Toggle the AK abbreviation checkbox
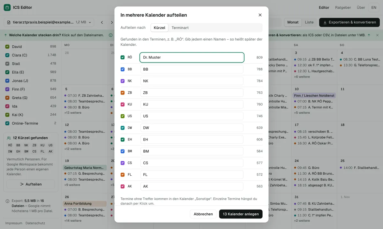 tap(123, 187)
